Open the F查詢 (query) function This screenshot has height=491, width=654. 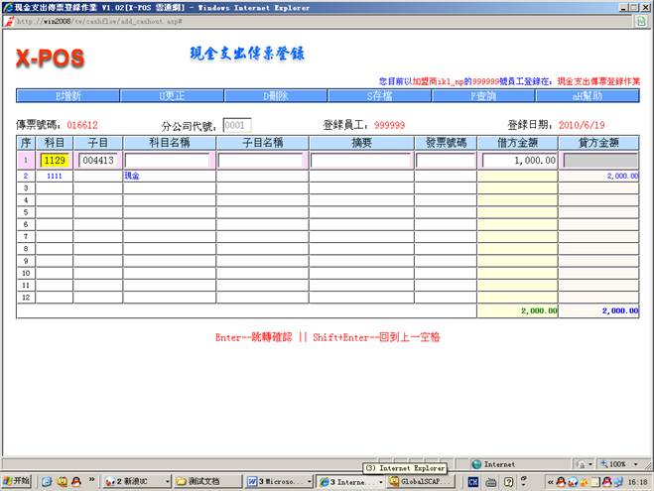[482, 96]
